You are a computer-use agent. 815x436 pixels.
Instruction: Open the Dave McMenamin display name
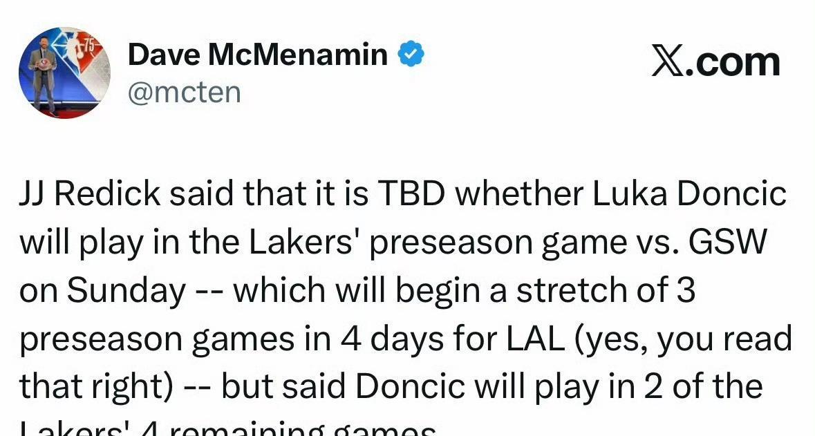pyautogui.click(x=258, y=55)
